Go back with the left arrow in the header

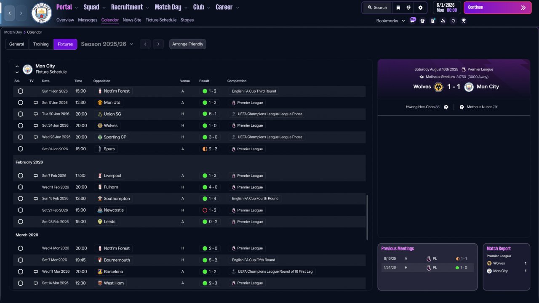10,13
